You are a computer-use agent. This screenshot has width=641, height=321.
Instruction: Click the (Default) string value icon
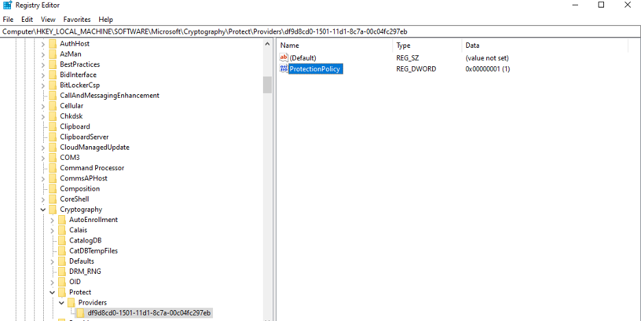(284, 58)
